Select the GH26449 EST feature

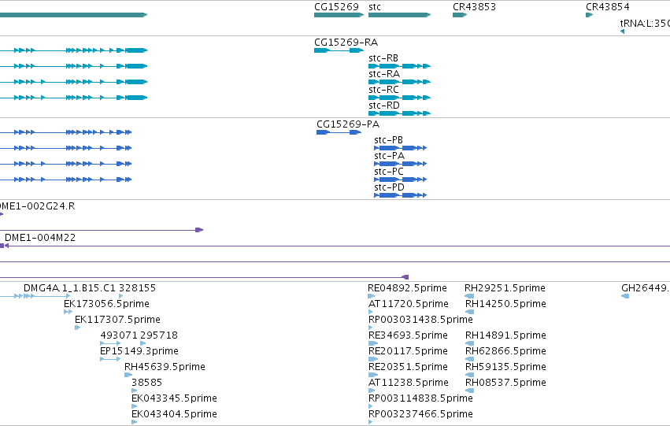point(625,296)
